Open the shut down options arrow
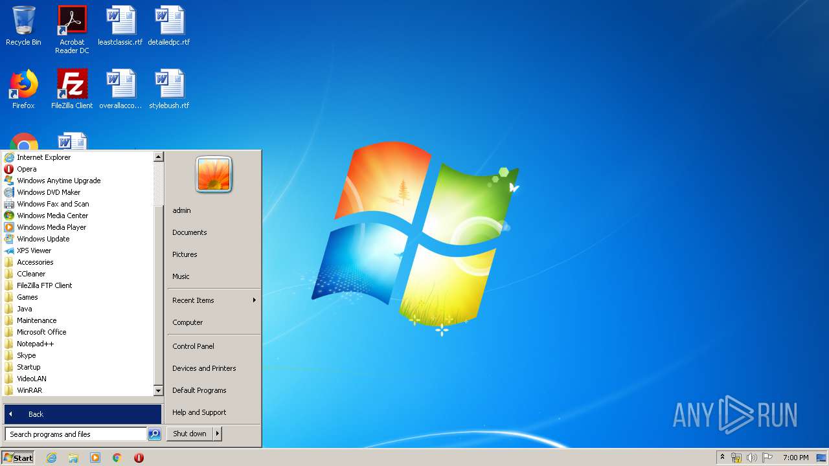829x466 pixels. pos(218,434)
